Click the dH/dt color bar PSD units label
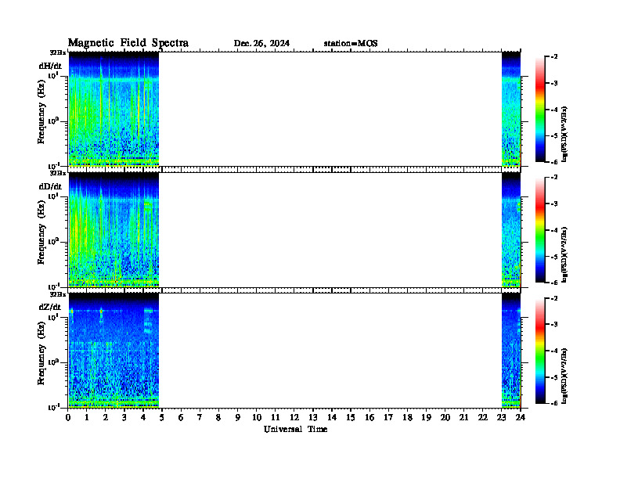 (564, 134)
